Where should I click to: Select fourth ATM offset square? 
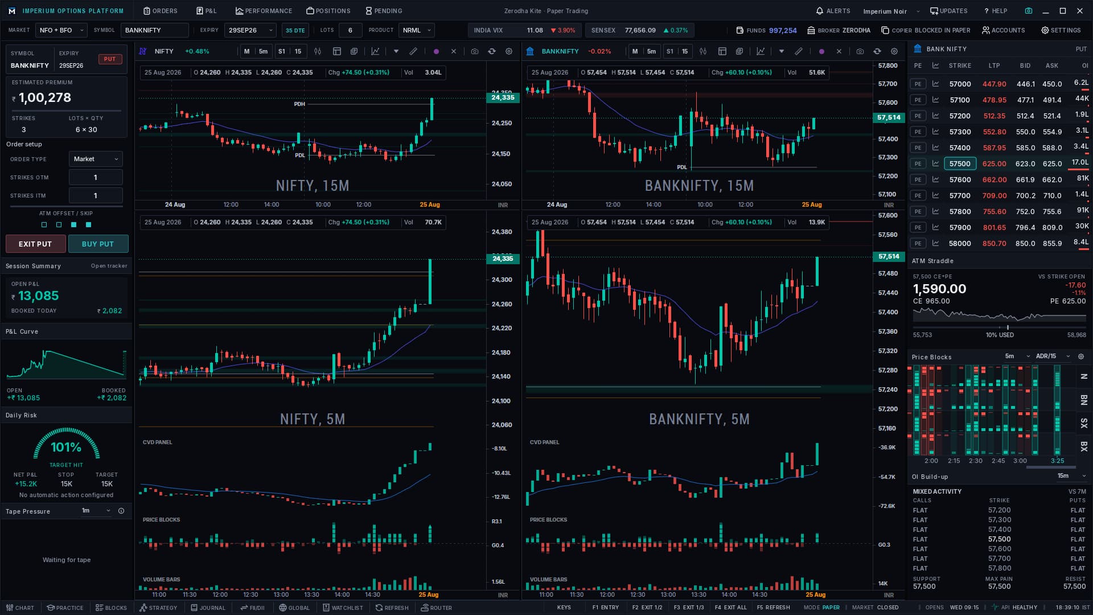88,225
